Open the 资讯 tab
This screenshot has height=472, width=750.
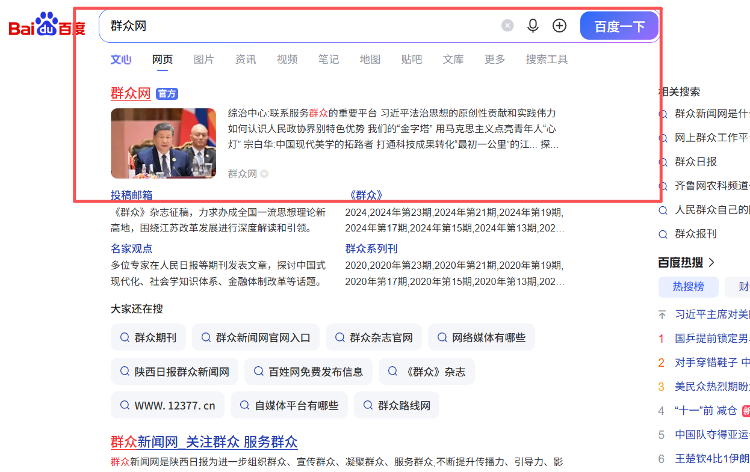tap(246, 60)
